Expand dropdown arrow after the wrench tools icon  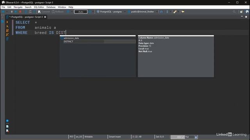[x=179, y=12]
